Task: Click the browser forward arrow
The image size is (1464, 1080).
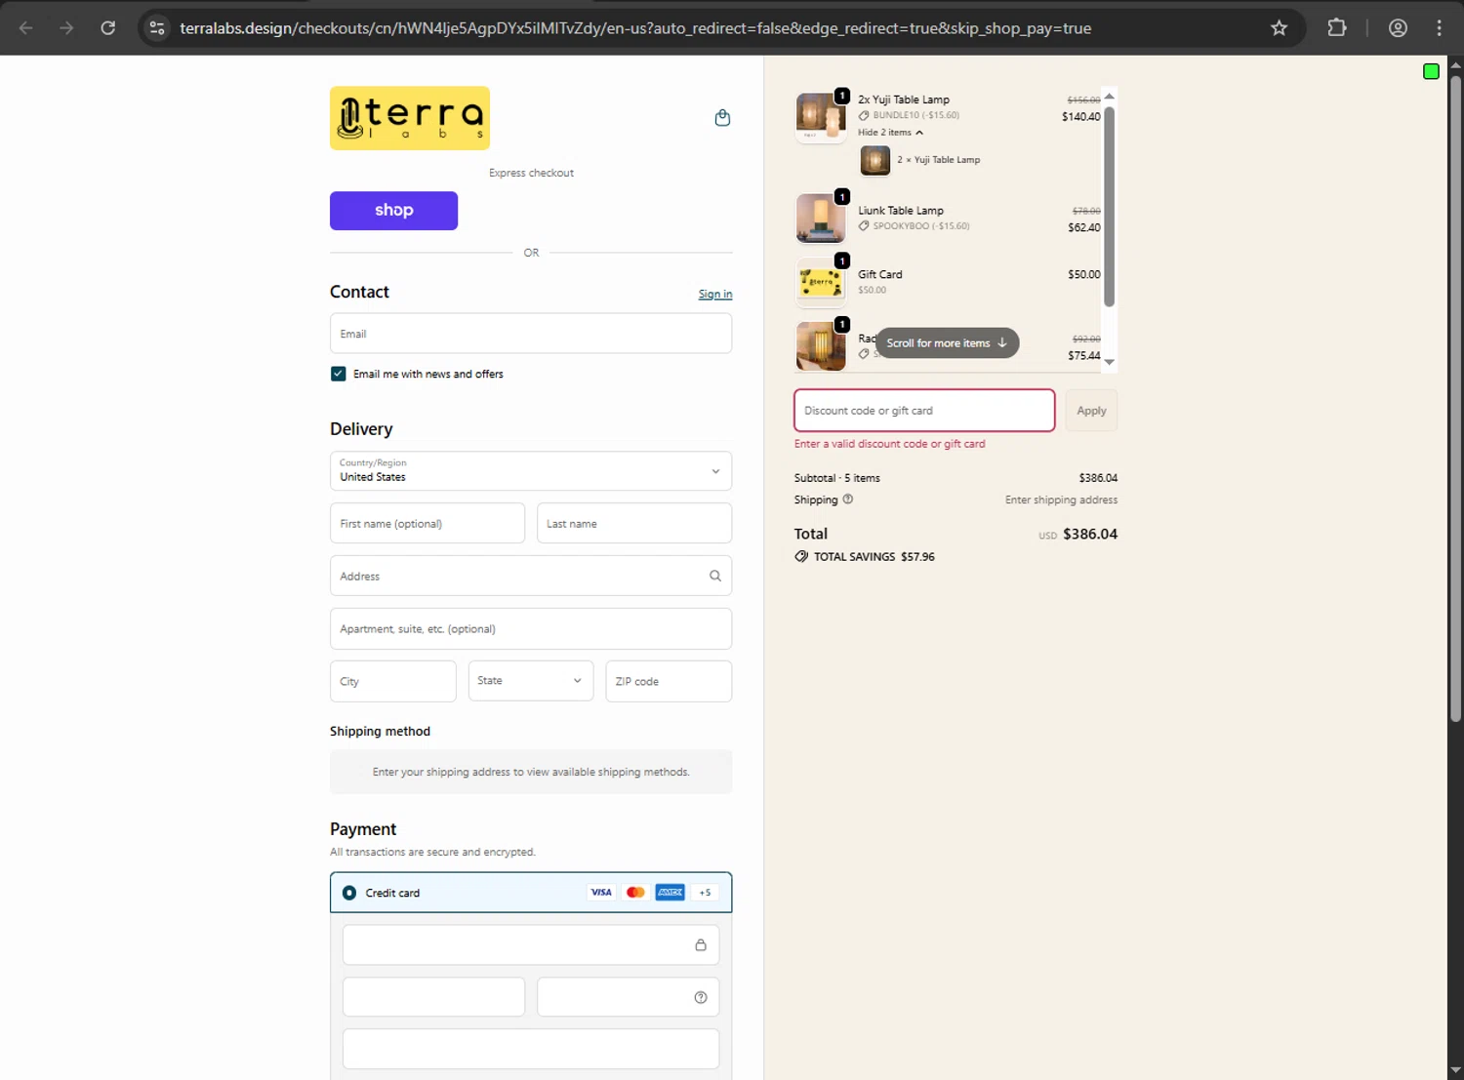Action: coord(66,28)
